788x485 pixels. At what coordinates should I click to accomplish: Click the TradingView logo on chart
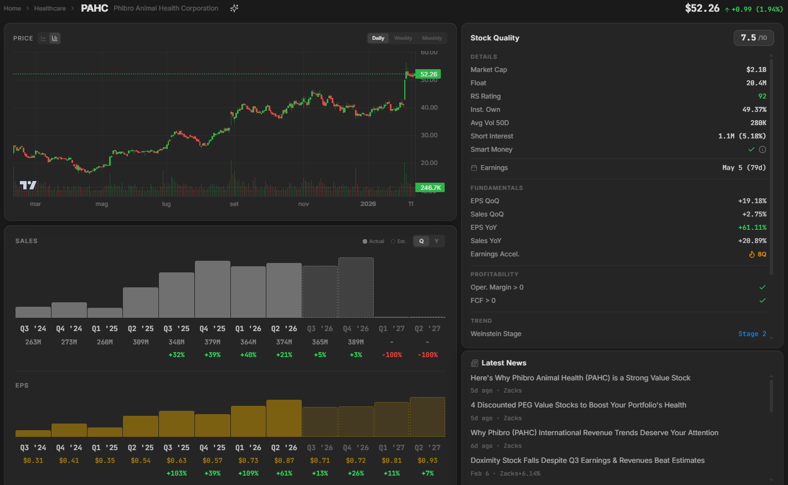tap(28, 185)
